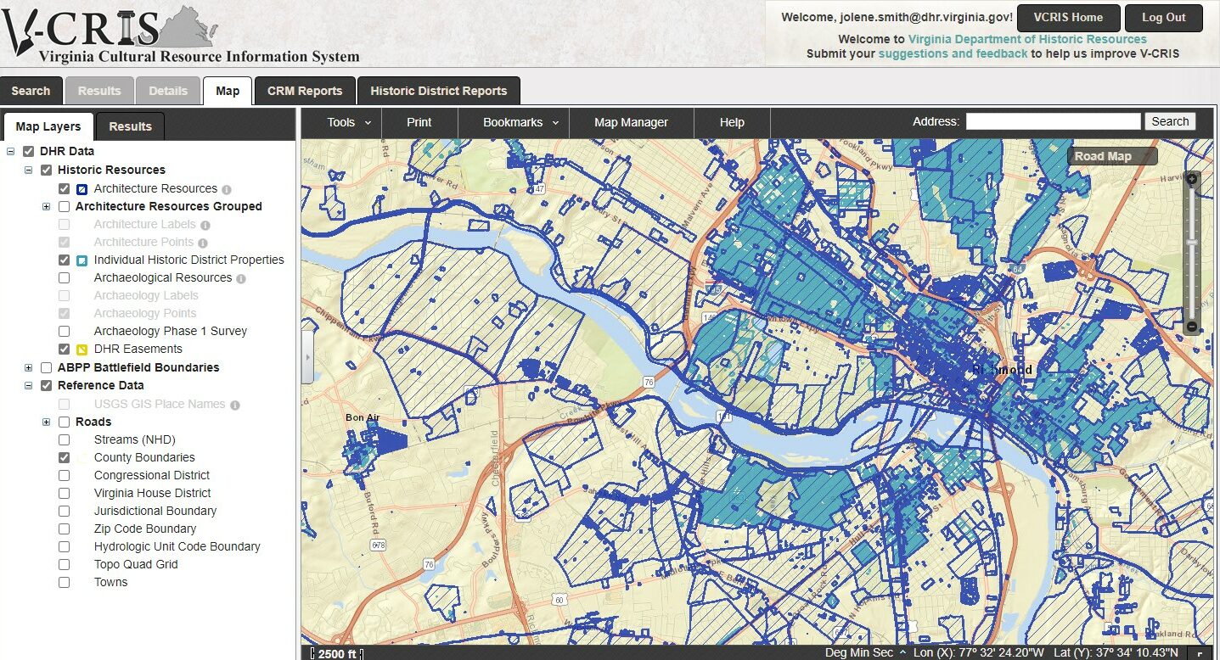Click the map zoom slider handle
The image size is (1220, 660).
point(1191,243)
